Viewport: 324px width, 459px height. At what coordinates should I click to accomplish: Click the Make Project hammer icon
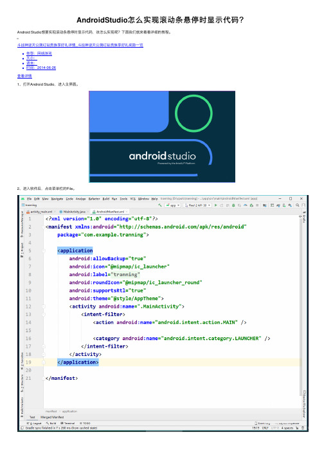[160, 205]
